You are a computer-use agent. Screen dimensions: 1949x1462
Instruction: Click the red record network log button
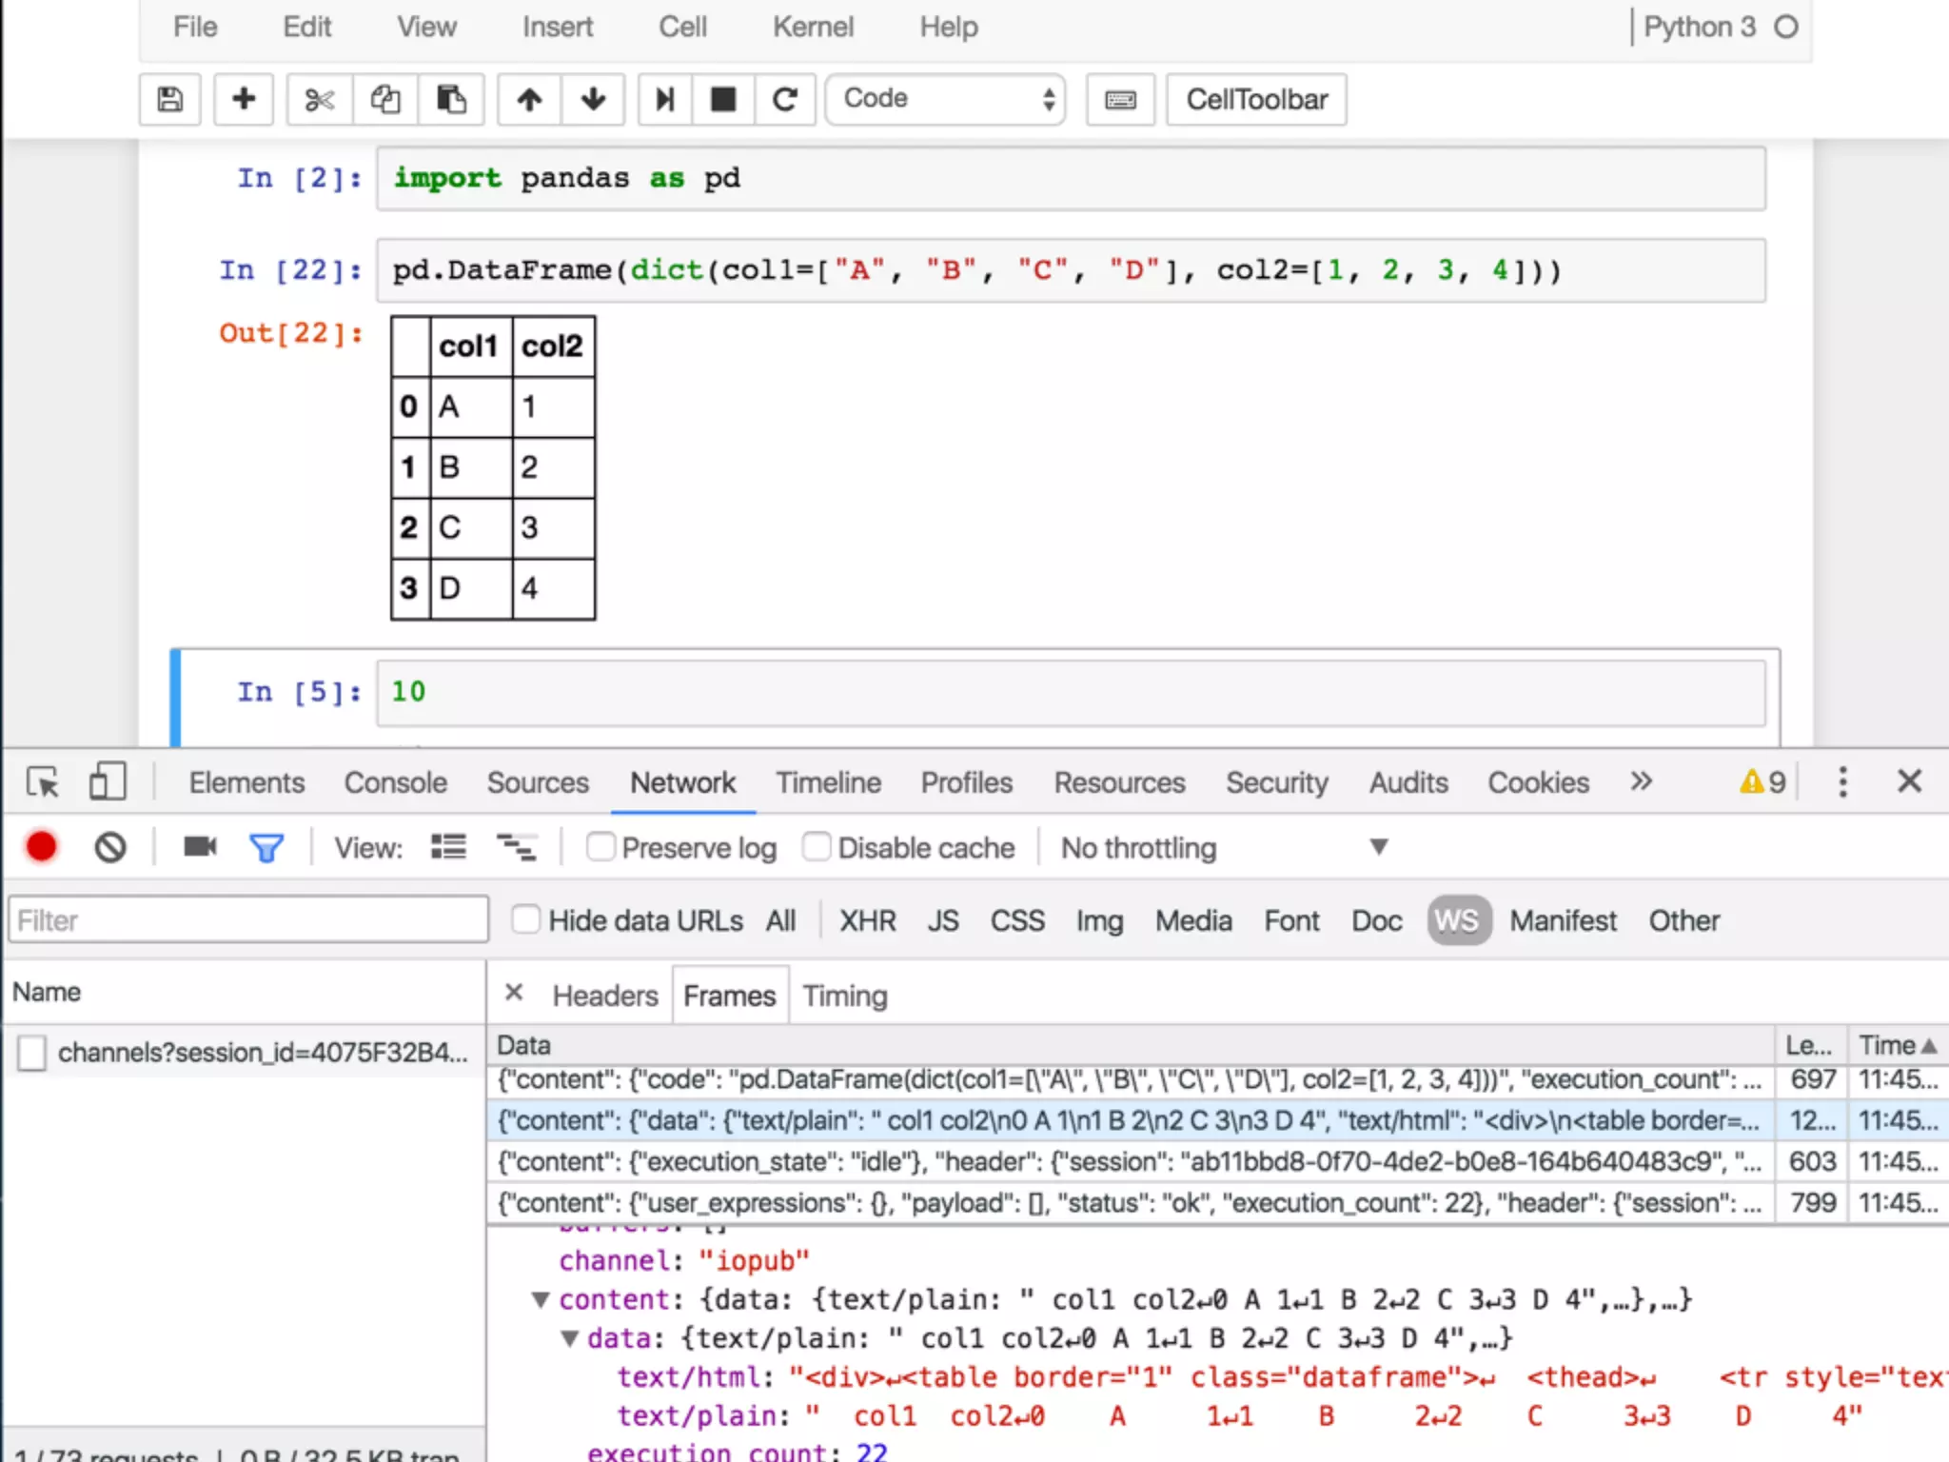click(x=42, y=847)
